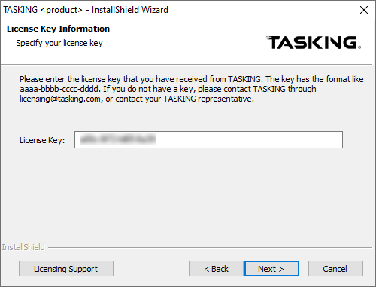Click the 'License Key:' field label
This screenshot has height=287, width=376.
coord(42,140)
